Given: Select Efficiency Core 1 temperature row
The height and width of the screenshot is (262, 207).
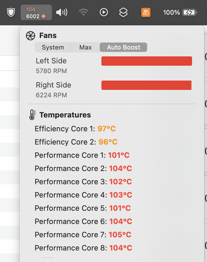Looking at the screenshot, I should [75, 129].
